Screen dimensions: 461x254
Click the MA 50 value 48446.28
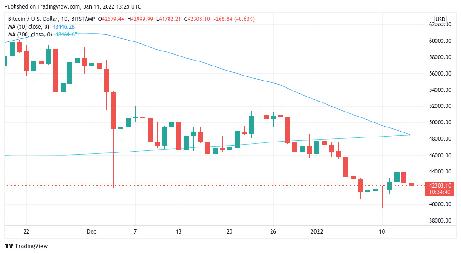pyautogui.click(x=63, y=27)
